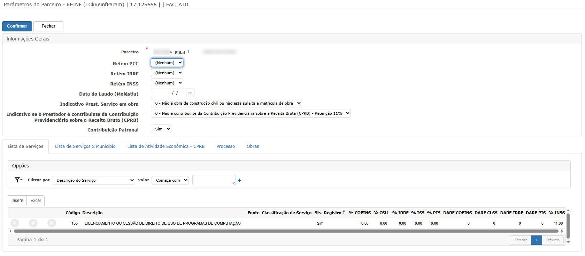The image size is (585, 256).
Task: Click the blue plus to add filter
Action: (x=239, y=180)
